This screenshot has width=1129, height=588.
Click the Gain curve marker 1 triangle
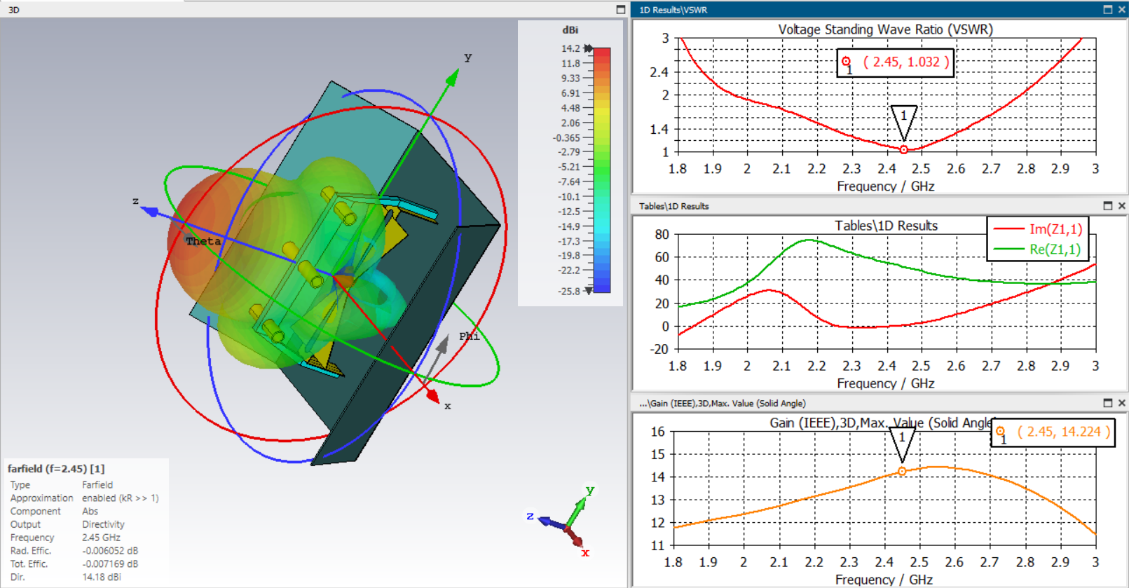click(x=902, y=444)
